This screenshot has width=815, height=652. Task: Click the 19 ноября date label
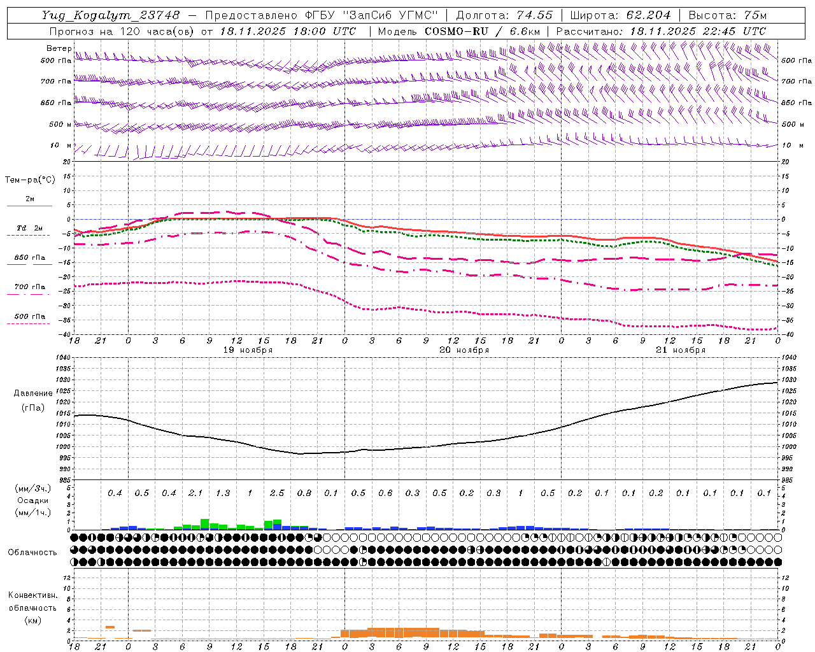248,350
